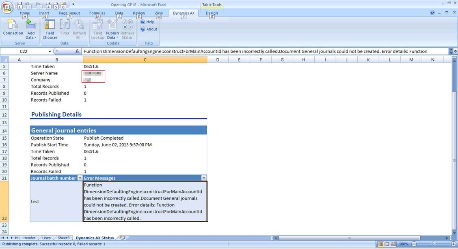
Task: Click the vertical scrollbar thumb
Action: [x=454, y=160]
